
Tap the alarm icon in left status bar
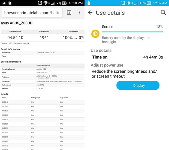pos(40,3)
